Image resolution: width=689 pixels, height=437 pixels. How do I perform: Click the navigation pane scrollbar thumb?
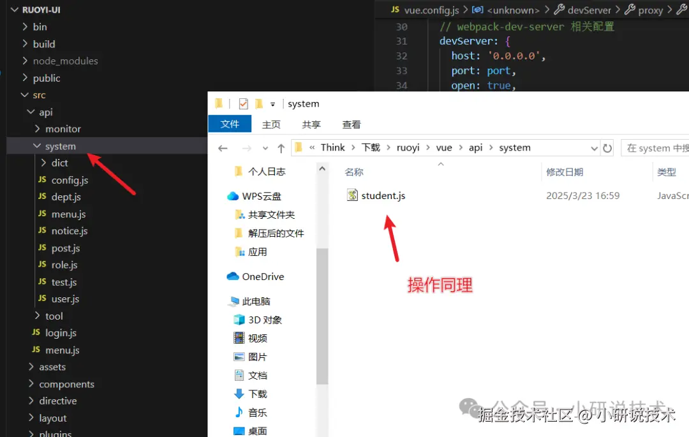322,316
